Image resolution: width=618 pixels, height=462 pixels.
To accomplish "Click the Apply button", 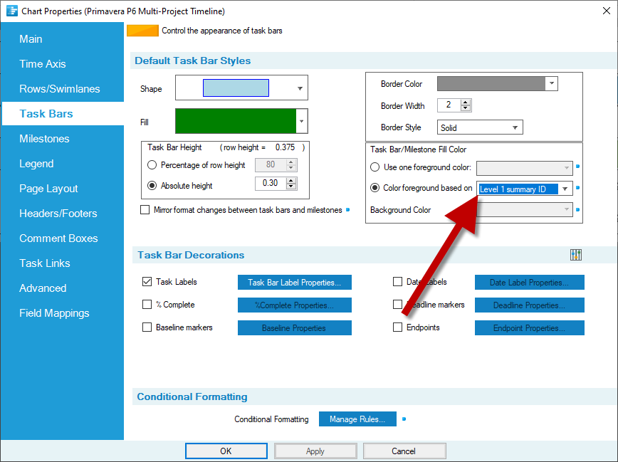I will coord(315,451).
